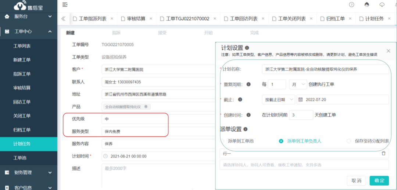Close the 计划任务 tab
Image resolution: width=397 pixels, height=190 pixels.
tap(389, 18)
